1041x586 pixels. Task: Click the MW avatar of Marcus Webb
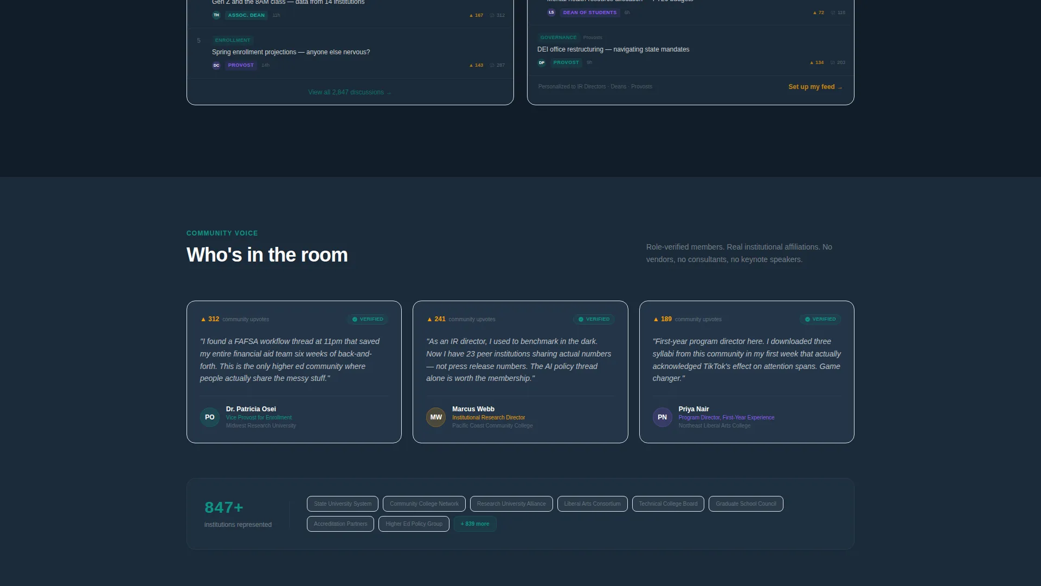pos(436,417)
